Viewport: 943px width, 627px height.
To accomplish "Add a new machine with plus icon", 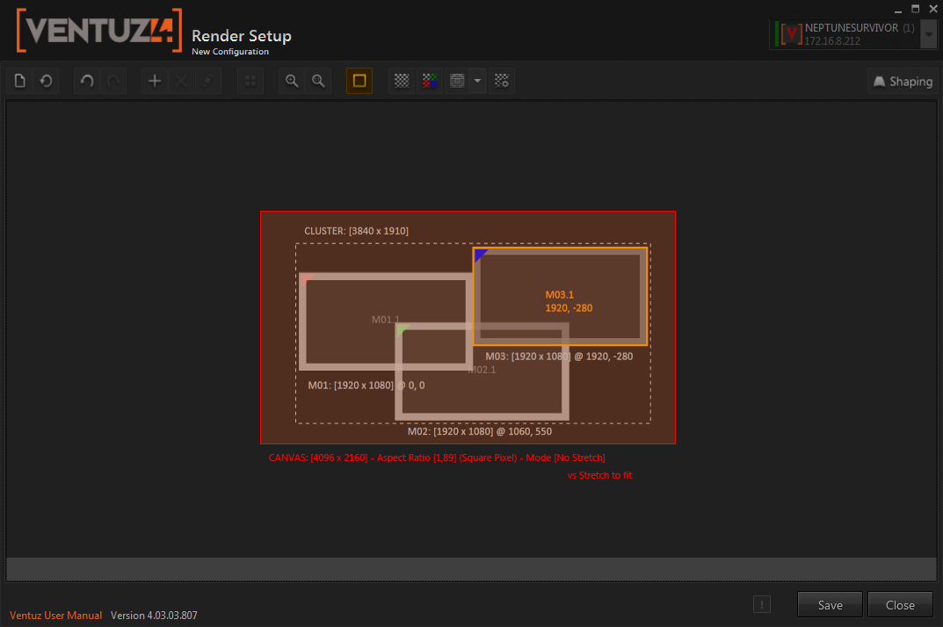I will pyautogui.click(x=155, y=82).
